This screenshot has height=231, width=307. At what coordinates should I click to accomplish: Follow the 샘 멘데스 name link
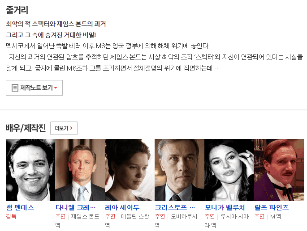tap(20, 207)
